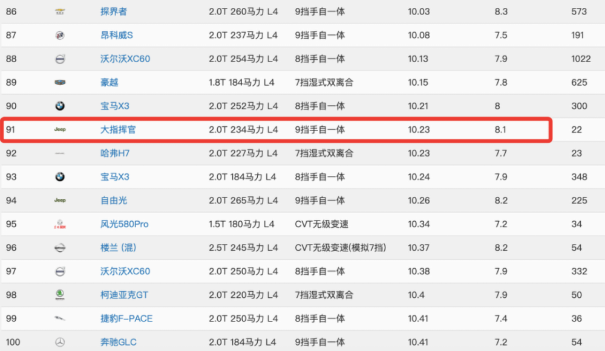Click engine spec 2.5T 245马力 L4

coord(243,248)
